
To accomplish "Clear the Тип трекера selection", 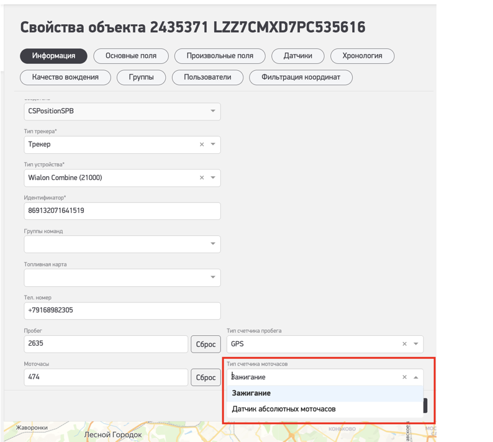I will pyautogui.click(x=202, y=145).
